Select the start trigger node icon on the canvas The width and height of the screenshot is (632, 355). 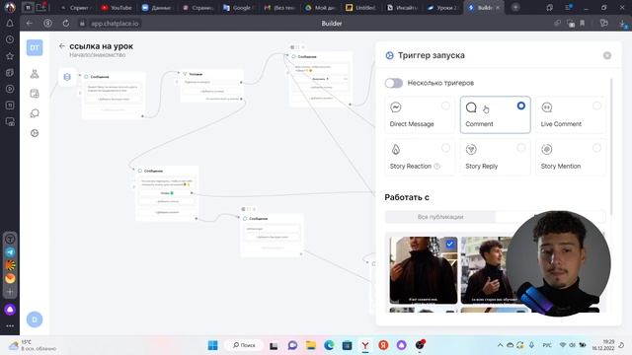point(67,77)
